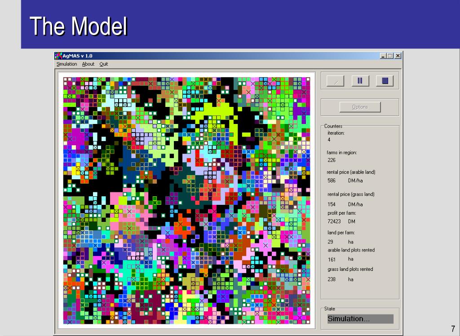Open the Simulation menu
This screenshot has height=336, width=460.
click(66, 64)
